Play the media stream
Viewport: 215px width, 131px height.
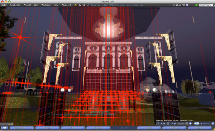pyautogui.click(x=172, y=123)
